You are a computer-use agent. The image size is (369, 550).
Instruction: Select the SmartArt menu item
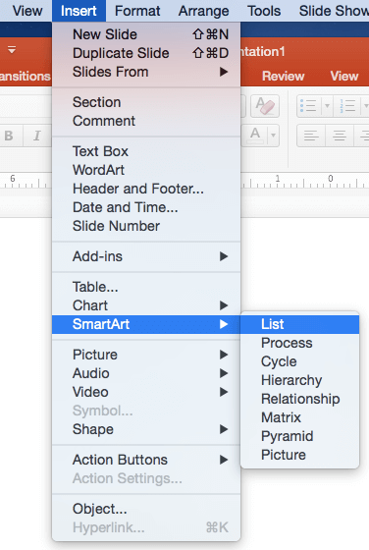point(146,324)
